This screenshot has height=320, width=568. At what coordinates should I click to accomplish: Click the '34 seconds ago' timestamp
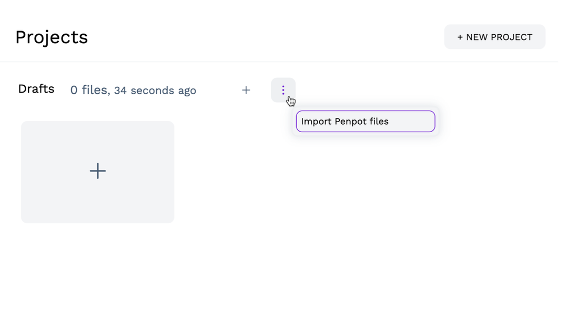[155, 91]
